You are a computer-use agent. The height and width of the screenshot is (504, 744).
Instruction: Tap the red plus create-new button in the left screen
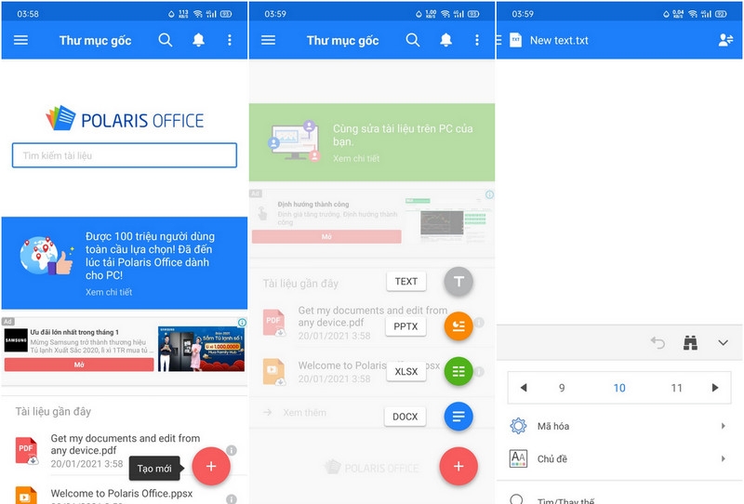pos(211,466)
